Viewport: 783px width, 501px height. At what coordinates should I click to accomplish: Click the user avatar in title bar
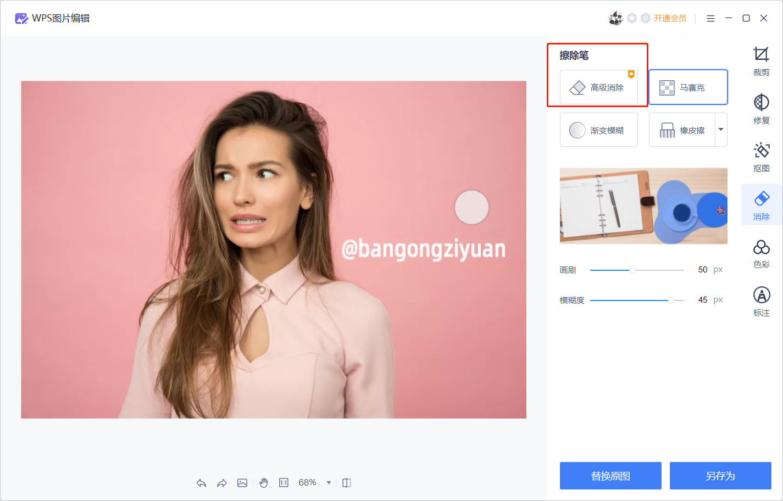[615, 19]
